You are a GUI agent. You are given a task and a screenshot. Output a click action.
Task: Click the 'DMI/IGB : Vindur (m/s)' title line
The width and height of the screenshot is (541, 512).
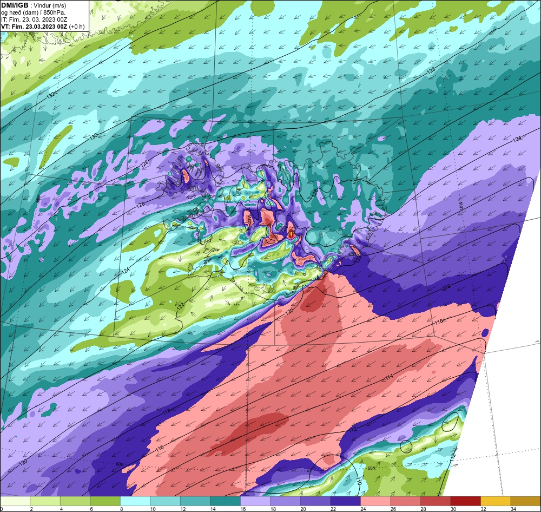(34, 5)
